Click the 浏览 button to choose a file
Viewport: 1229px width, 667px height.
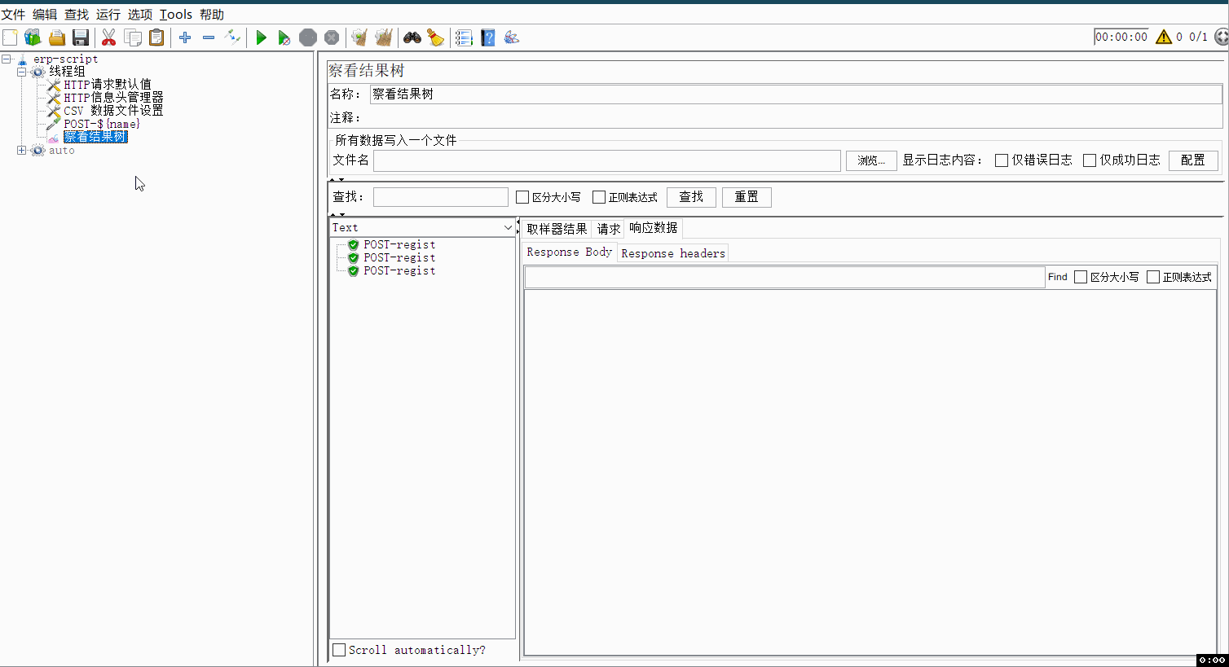[870, 160]
